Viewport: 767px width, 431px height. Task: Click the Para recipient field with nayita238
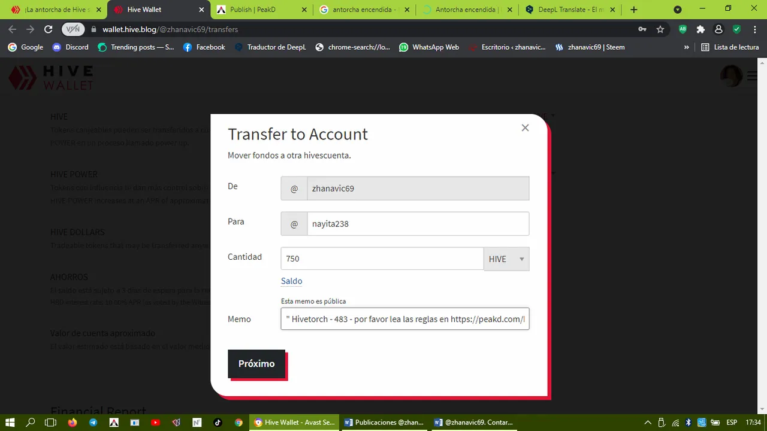(x=418, y=224)
